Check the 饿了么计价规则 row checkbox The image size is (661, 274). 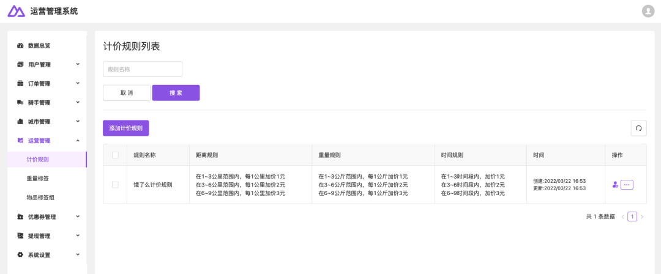(x=115, y=185)
